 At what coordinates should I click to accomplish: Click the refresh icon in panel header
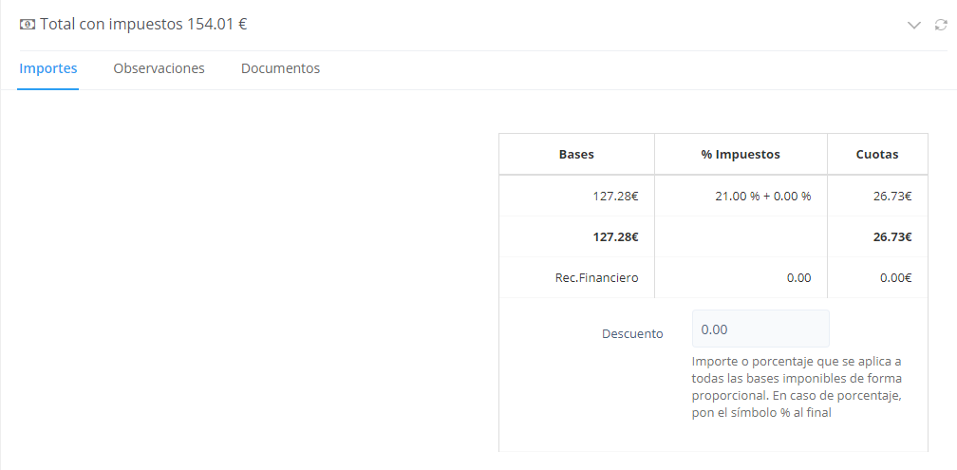(x=941, y=26)
